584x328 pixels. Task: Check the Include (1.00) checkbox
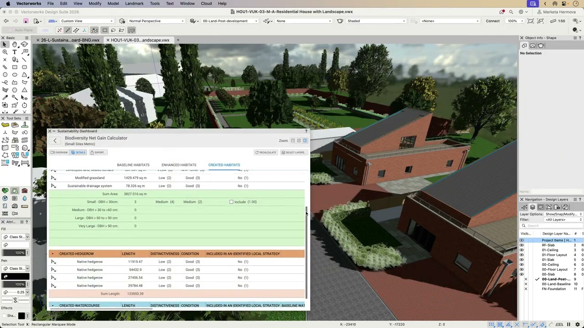231,202
